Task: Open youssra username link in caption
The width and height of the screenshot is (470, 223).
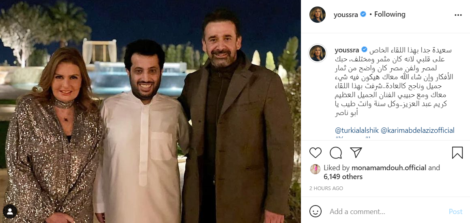Action: coord(347,49)
